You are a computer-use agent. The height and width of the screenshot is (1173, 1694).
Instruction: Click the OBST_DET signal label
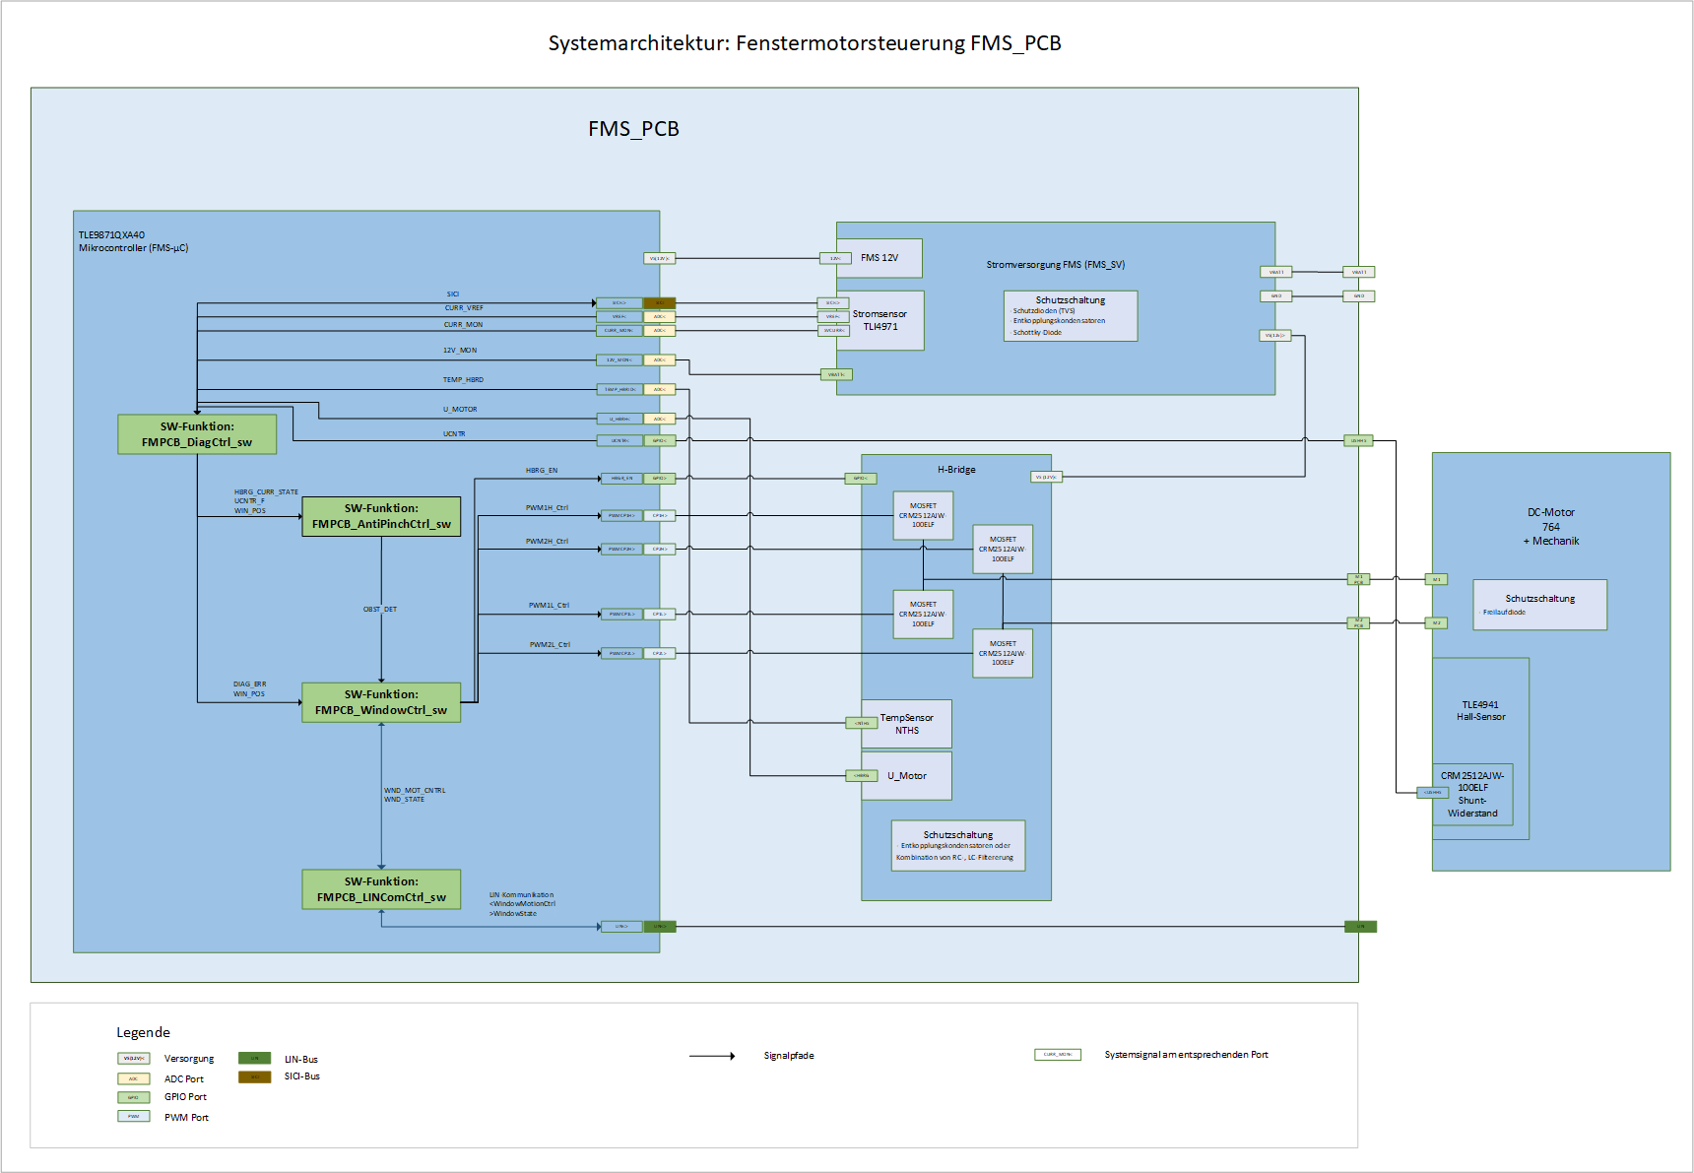380,609
